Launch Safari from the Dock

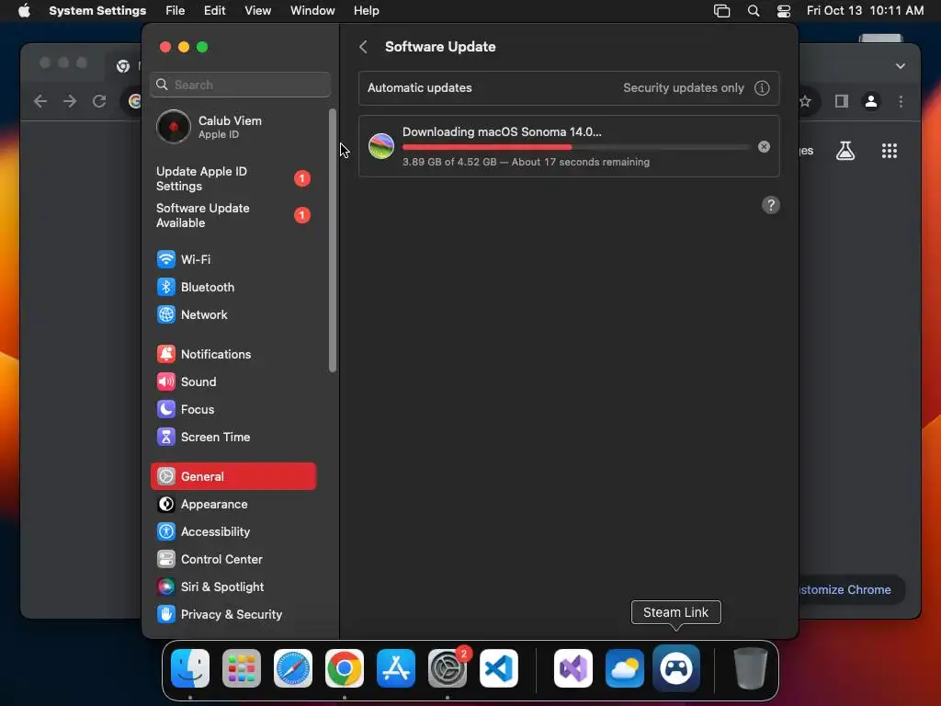coord(293,668)
